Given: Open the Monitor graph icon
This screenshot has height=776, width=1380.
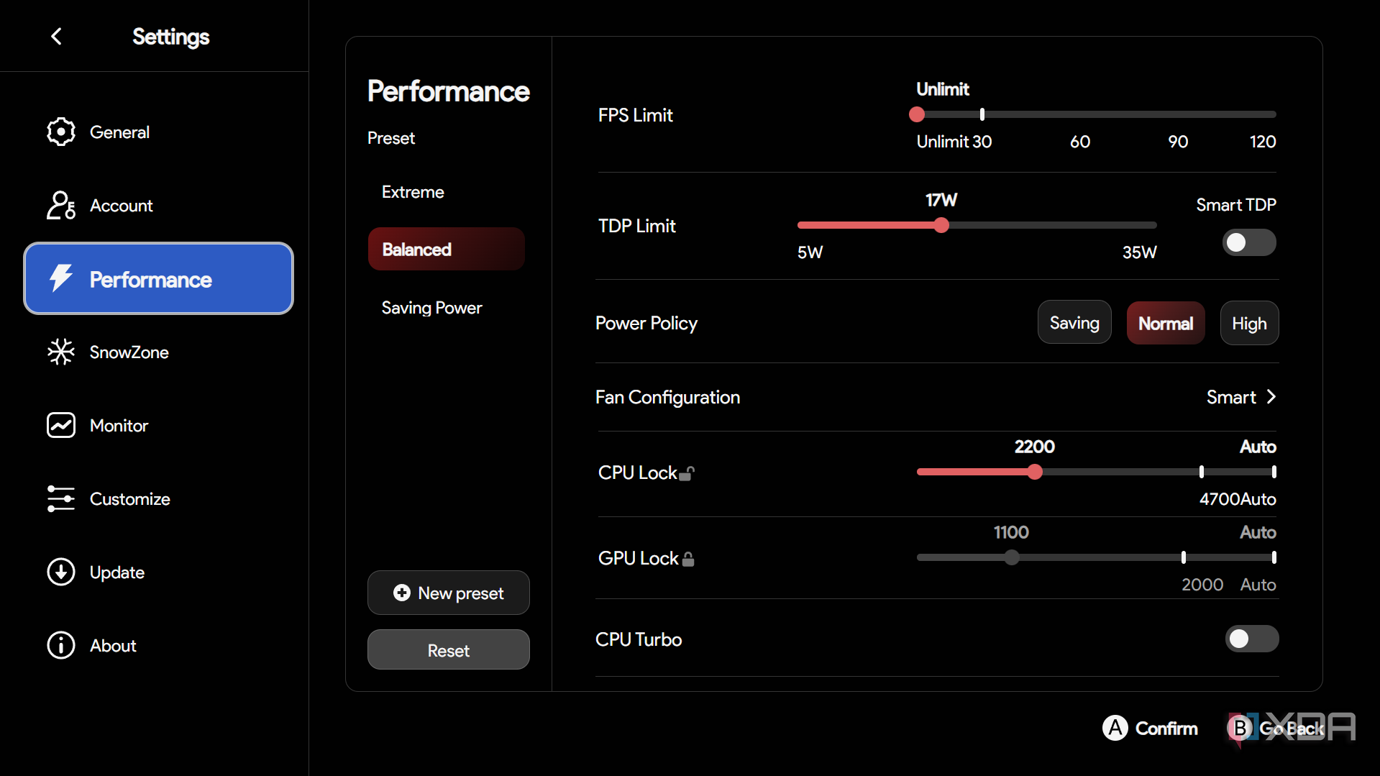Looking at the screenshot, I should pyautogui.click(x=61, y=425).
